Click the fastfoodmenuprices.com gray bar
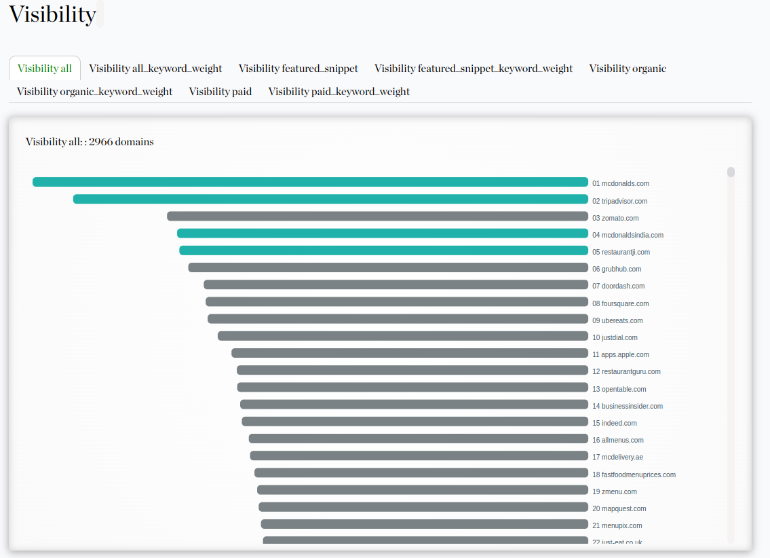The width and height of the screenshot is (770, 558). click(x=421, y=473)
